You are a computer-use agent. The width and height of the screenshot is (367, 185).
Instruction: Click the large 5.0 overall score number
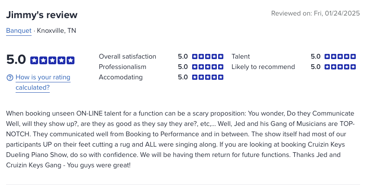(16, 60)
